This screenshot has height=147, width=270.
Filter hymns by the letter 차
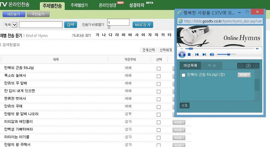tap(156, 35)
